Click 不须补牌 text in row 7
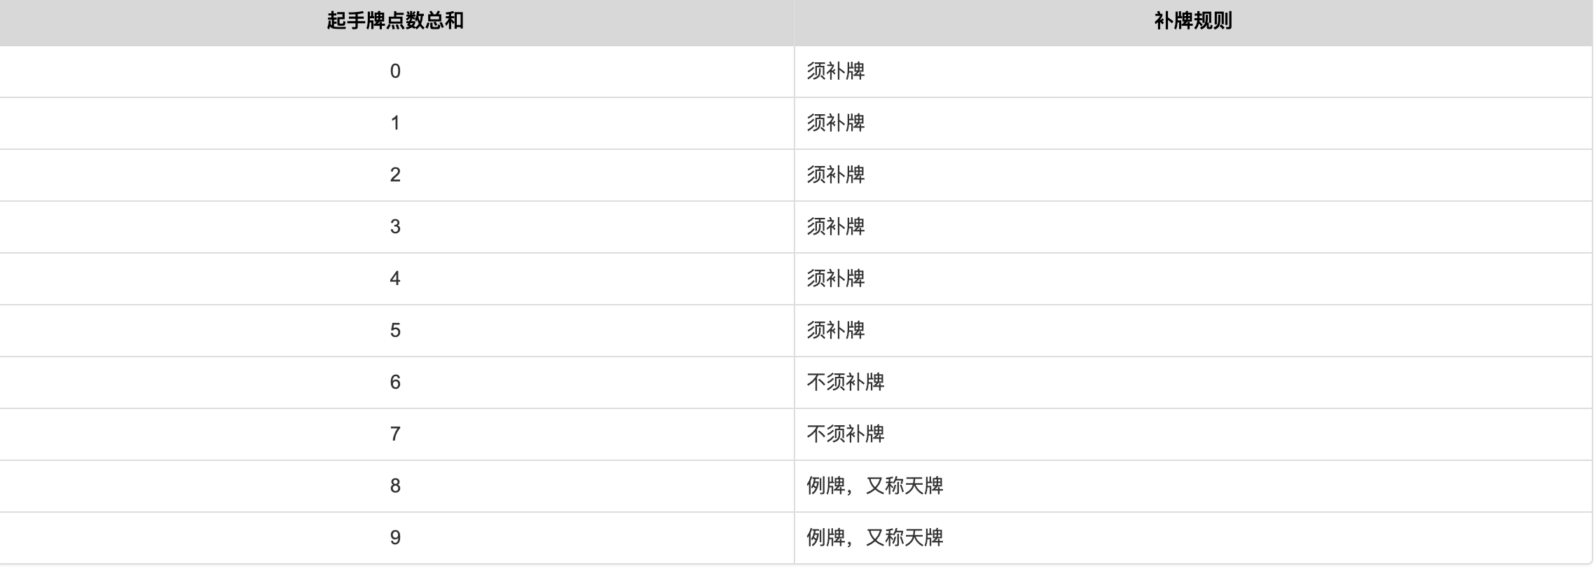The height and width of the screenshot is (573, 1596). point(846,434)
